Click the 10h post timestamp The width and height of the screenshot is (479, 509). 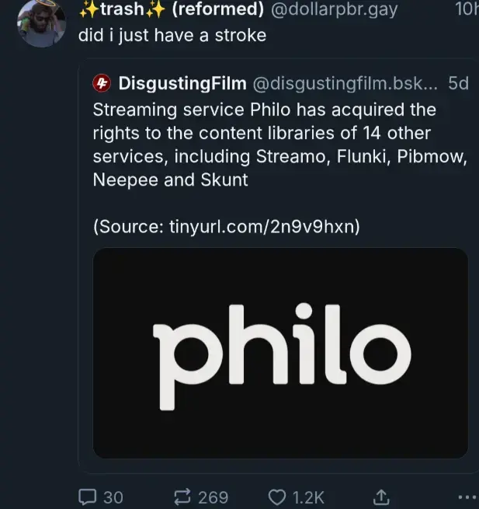click(467, 9)
